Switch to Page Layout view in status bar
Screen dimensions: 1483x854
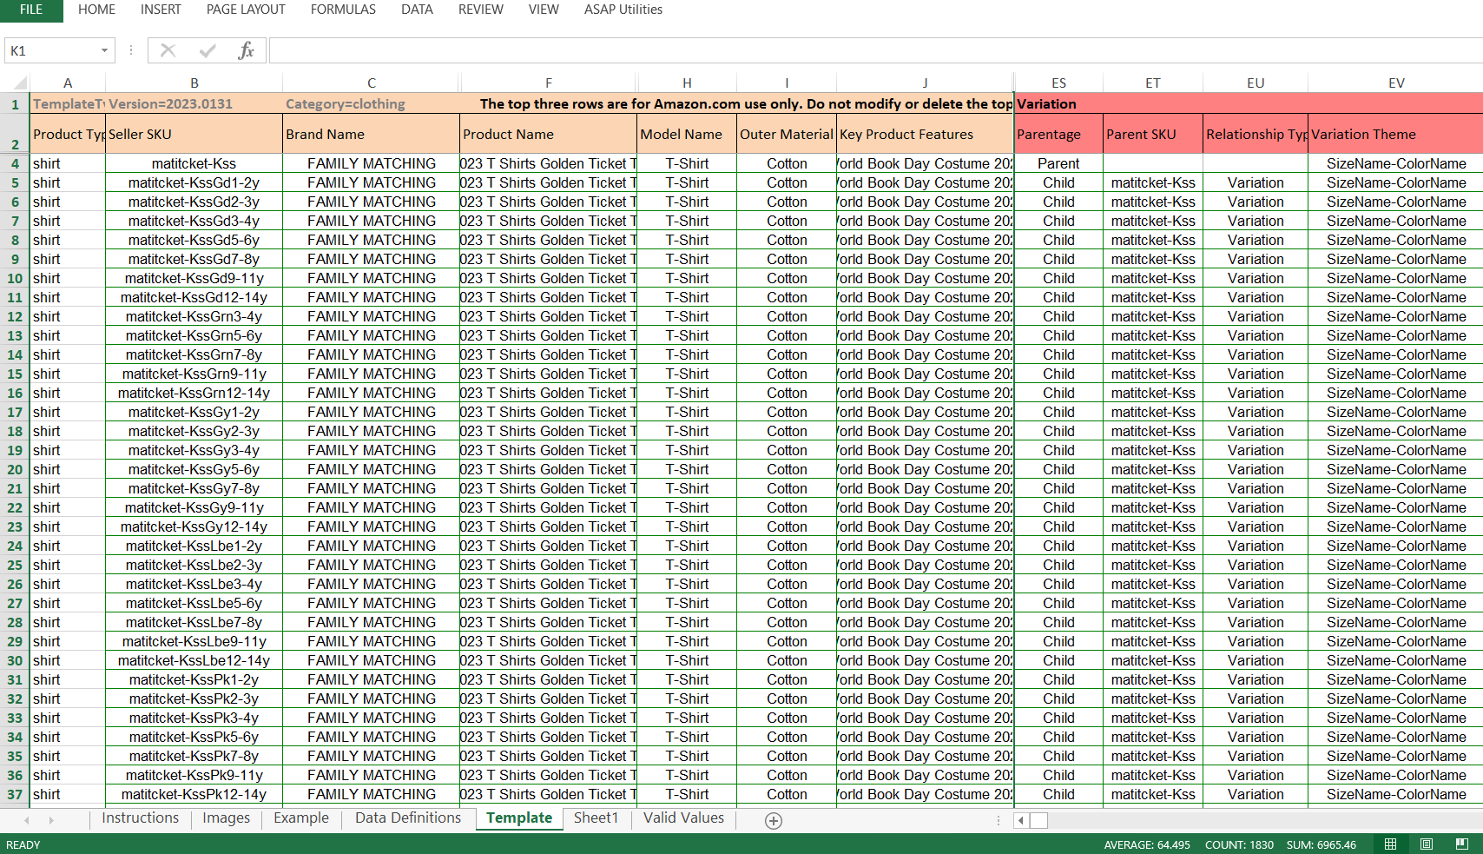(1426, 844)
